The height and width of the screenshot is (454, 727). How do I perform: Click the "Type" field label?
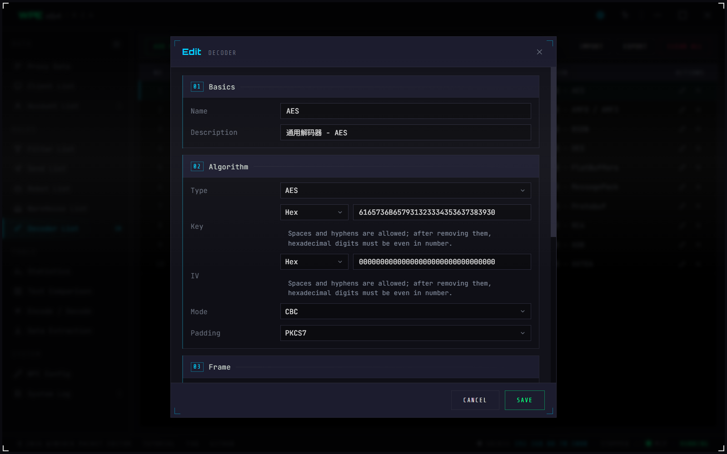[x=199, y=191]
